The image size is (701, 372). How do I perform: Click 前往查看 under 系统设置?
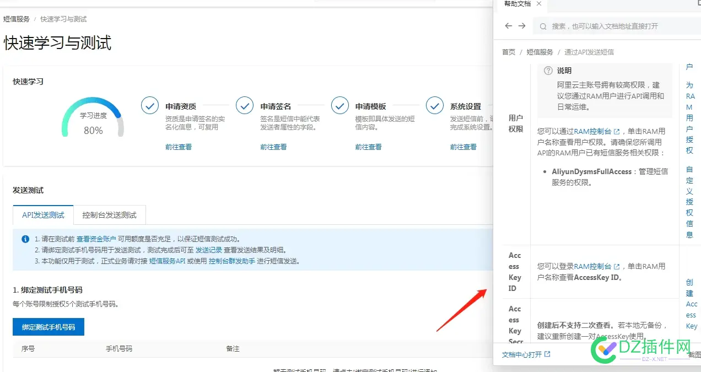point(463,147)
